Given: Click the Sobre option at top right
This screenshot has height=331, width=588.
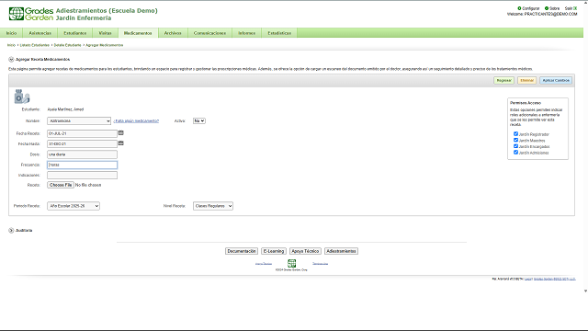Looking at the screenshot, I should click(x=552, y=8).
